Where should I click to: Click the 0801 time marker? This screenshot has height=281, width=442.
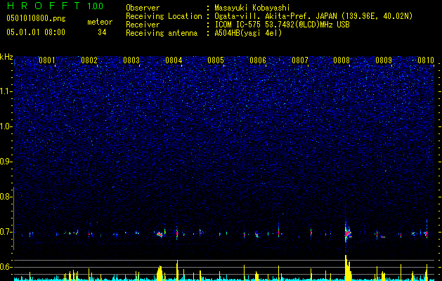(47, 60)
